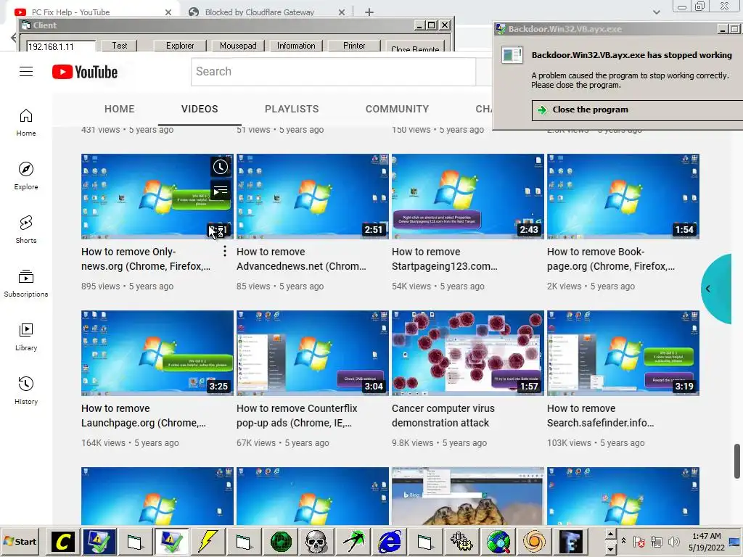Viewport: 743px width, 557px height.
Task: Click Mousepad button in Client window
Action: point(238,46)
